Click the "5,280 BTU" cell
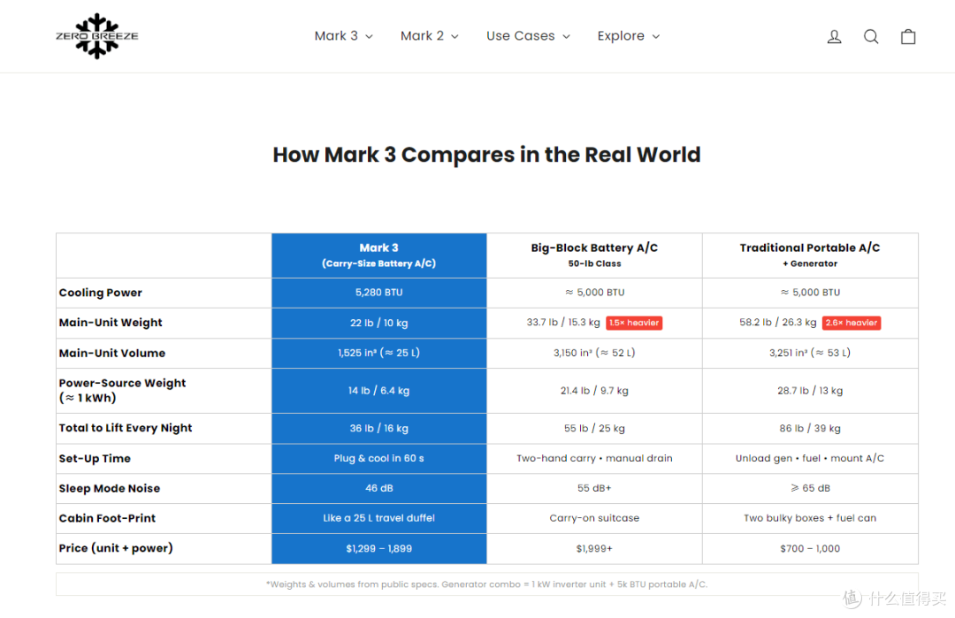Image resolution: width=955 pixels, height=618 pixels. (x=378, y=293)
